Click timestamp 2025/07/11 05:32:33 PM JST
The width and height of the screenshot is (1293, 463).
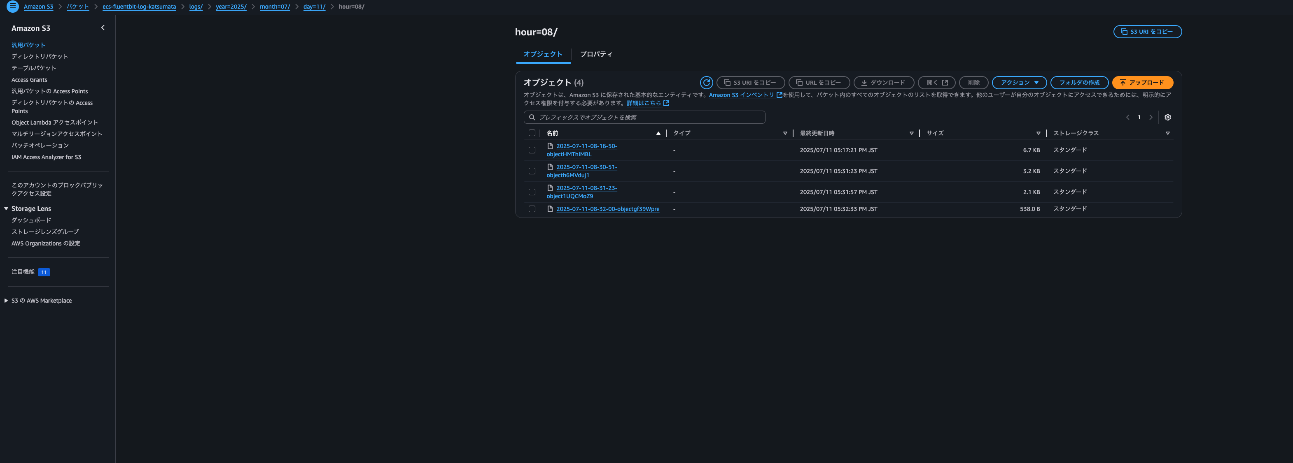pos(838,209)
